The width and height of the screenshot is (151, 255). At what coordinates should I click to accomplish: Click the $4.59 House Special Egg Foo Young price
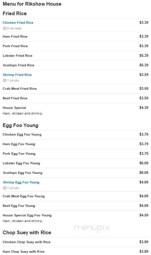[x=144, y=215]
